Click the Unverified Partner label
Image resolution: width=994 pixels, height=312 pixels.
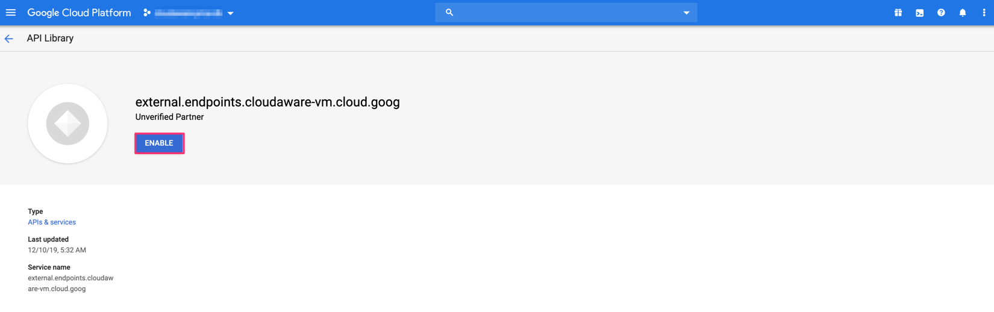[169, 117]
